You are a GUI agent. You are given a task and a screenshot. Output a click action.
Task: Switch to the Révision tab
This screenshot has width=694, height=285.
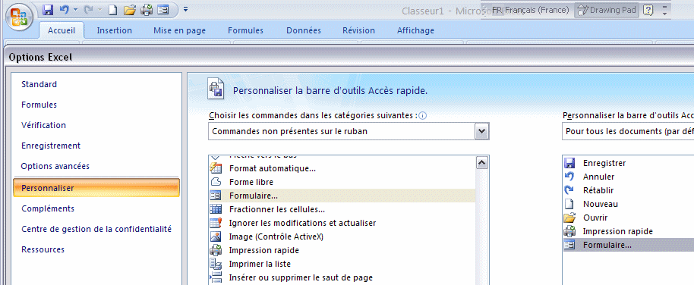[358, 30]
